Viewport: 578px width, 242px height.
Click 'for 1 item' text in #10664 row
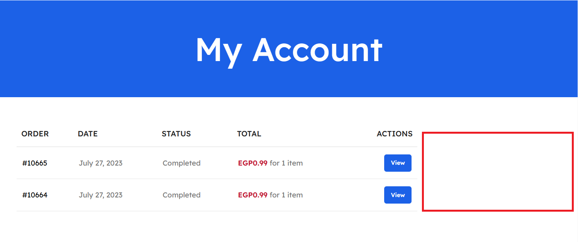pyautogui.click(x=286, y=195)
